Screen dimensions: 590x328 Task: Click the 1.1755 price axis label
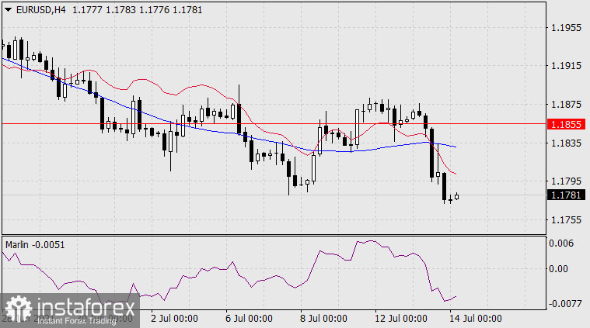tap(566, 220)
